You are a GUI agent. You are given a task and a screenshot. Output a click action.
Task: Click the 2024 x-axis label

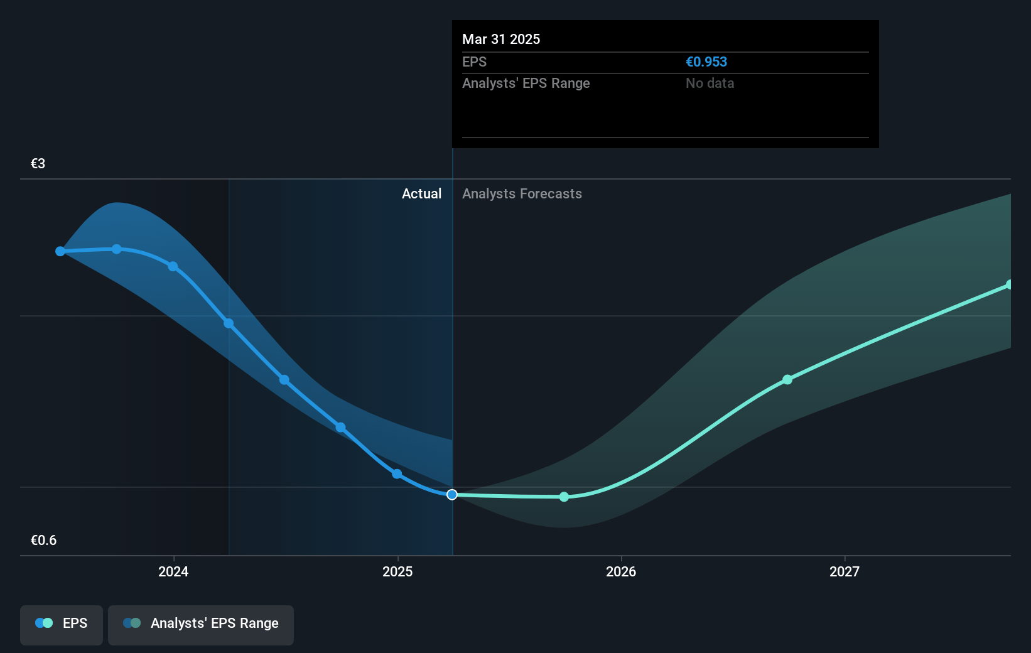click(173, 571)
